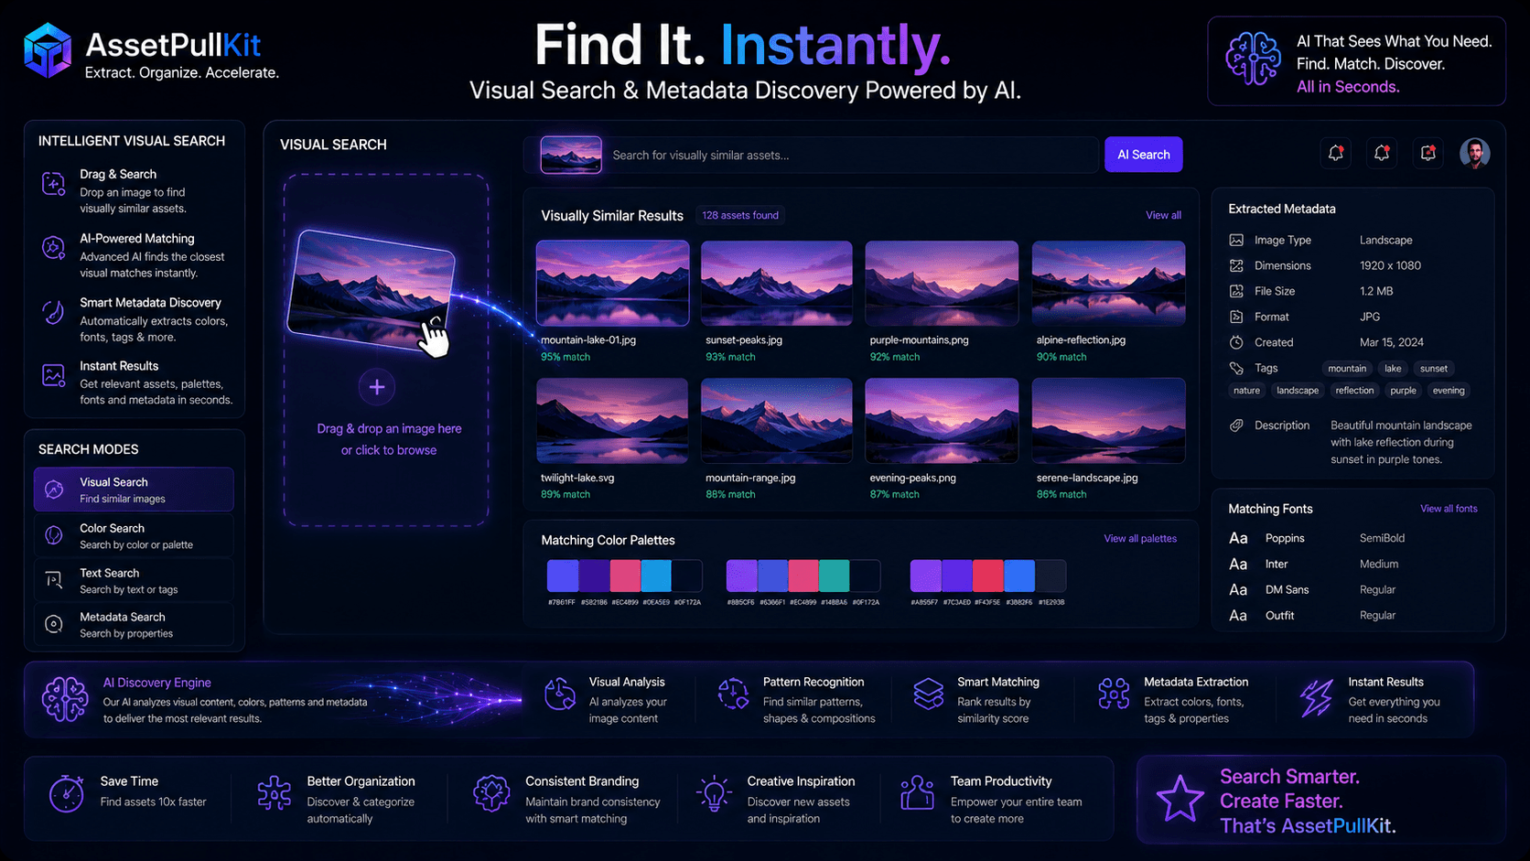
Task: Click the 'mountain' tag chip
Action: click(x=1347, y=369)
